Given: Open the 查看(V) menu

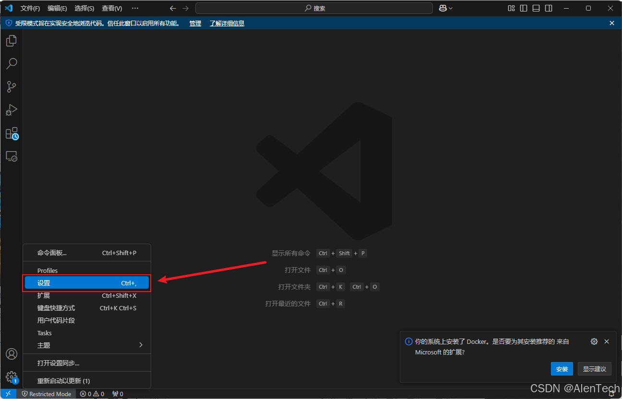Looking at the screenshot, I should point(112,8).
